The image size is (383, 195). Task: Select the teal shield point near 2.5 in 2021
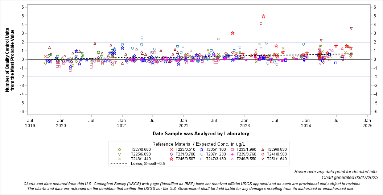(x=142, y=38)
